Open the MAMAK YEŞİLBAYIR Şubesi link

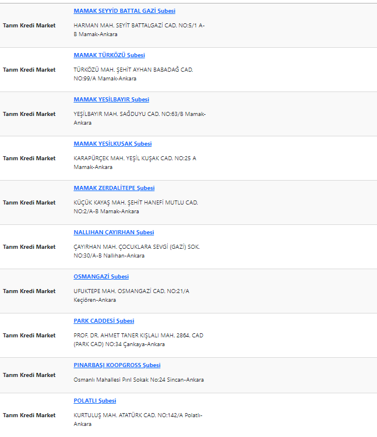tap(111, 100)
